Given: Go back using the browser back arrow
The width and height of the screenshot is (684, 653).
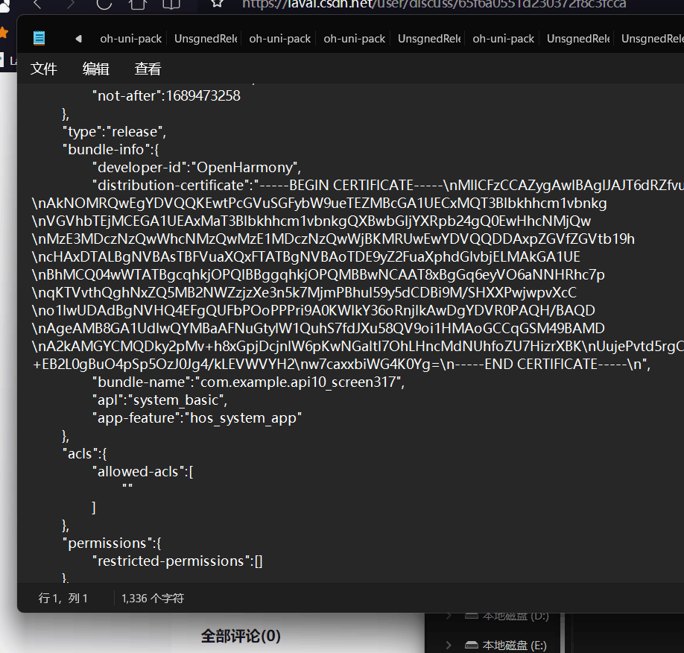Looking at the screenshot, I should (37, 4).
